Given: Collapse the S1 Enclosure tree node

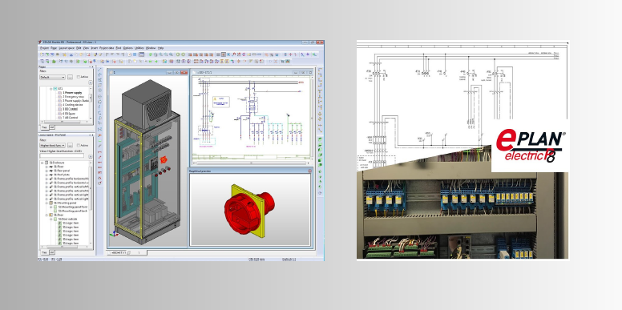Looking at the screenshot, I should coord(42,163).
